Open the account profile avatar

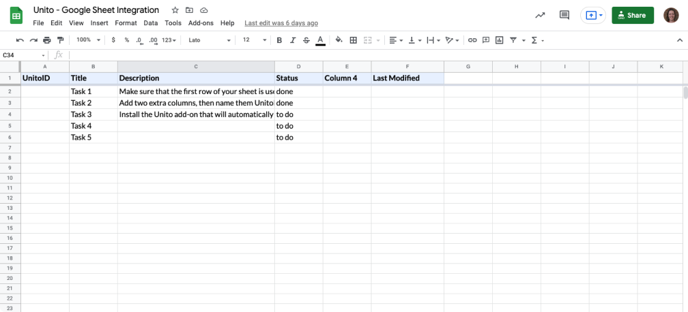click(671, 16)
